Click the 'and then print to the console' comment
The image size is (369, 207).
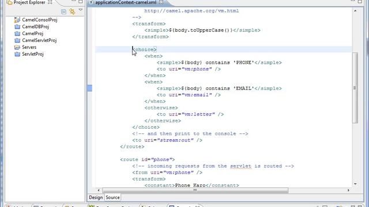coord(190,134)
